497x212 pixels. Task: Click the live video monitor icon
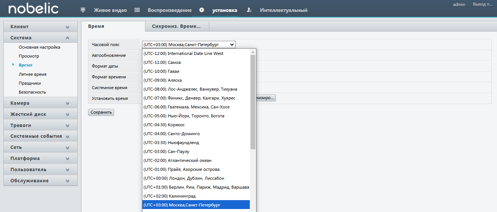click(x=83, y=10)
